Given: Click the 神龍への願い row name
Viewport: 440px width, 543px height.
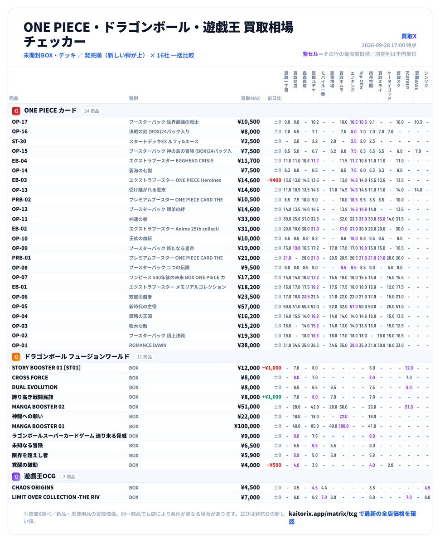Looking at the screenshot, I should [27, 416].
